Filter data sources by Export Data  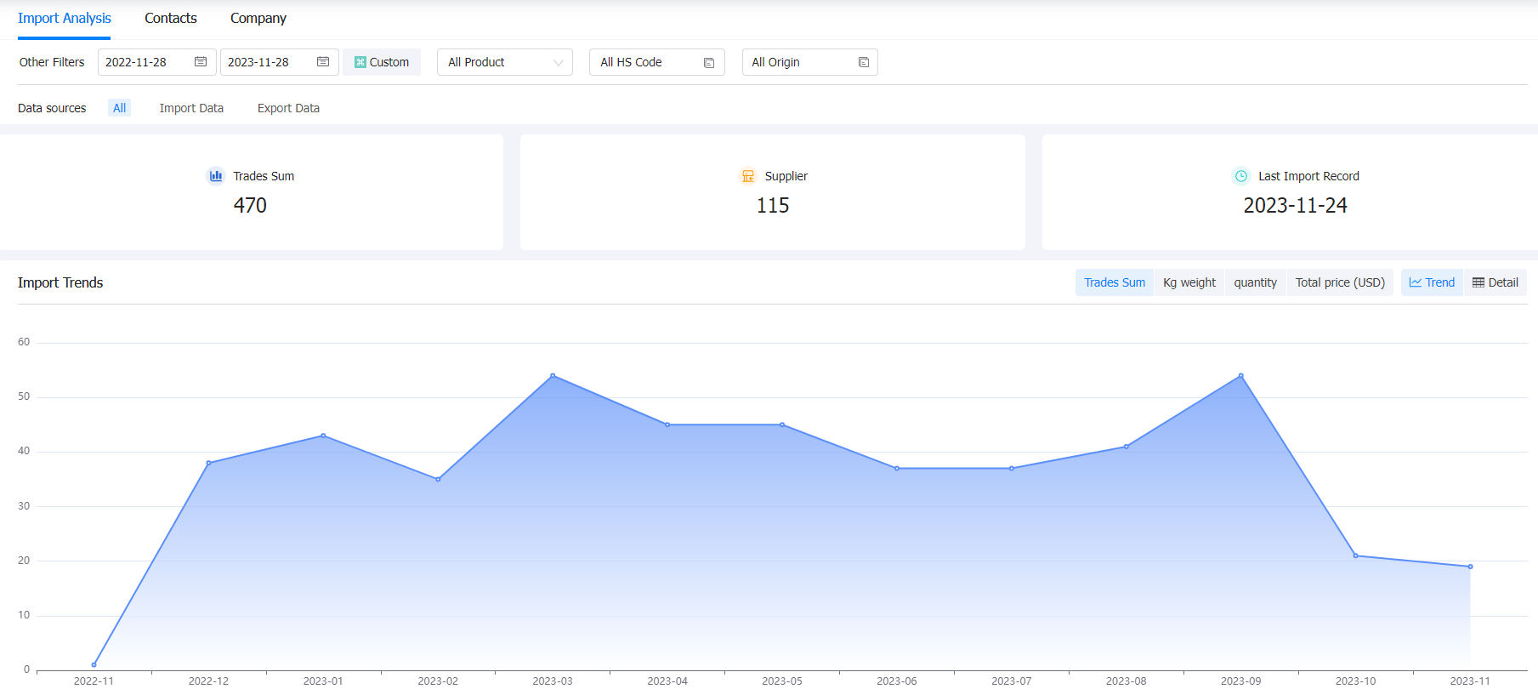point(288,108)
